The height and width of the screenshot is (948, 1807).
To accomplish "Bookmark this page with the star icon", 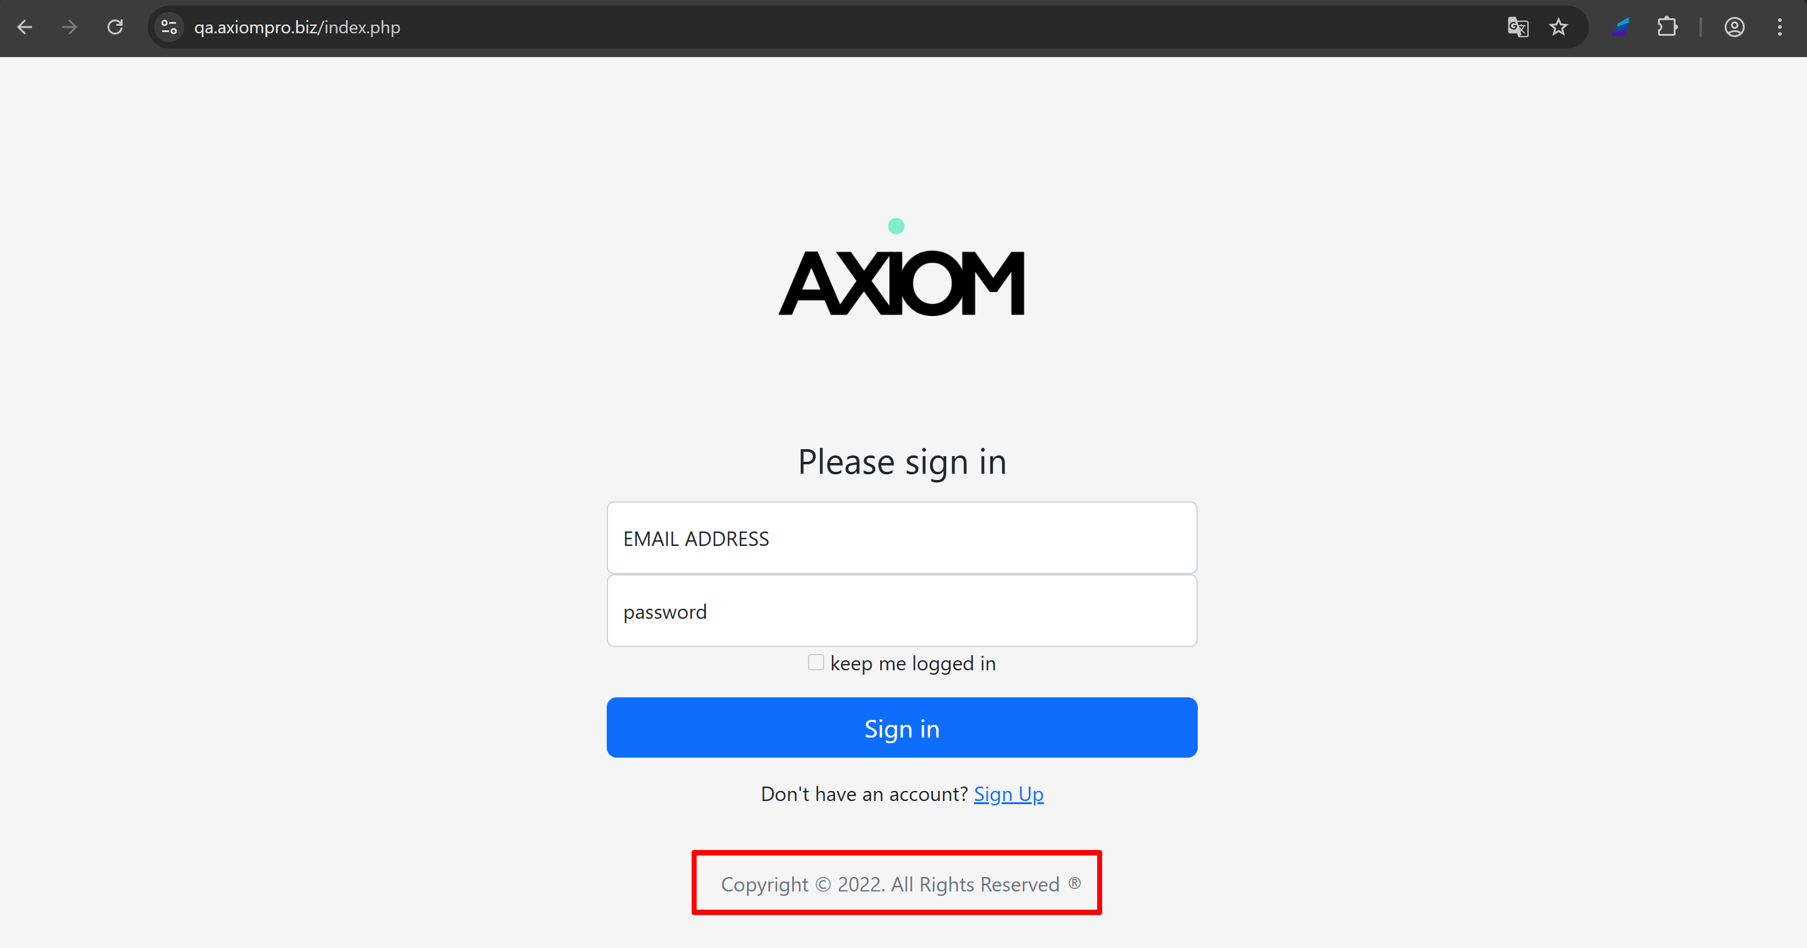I will [1558, 27].
